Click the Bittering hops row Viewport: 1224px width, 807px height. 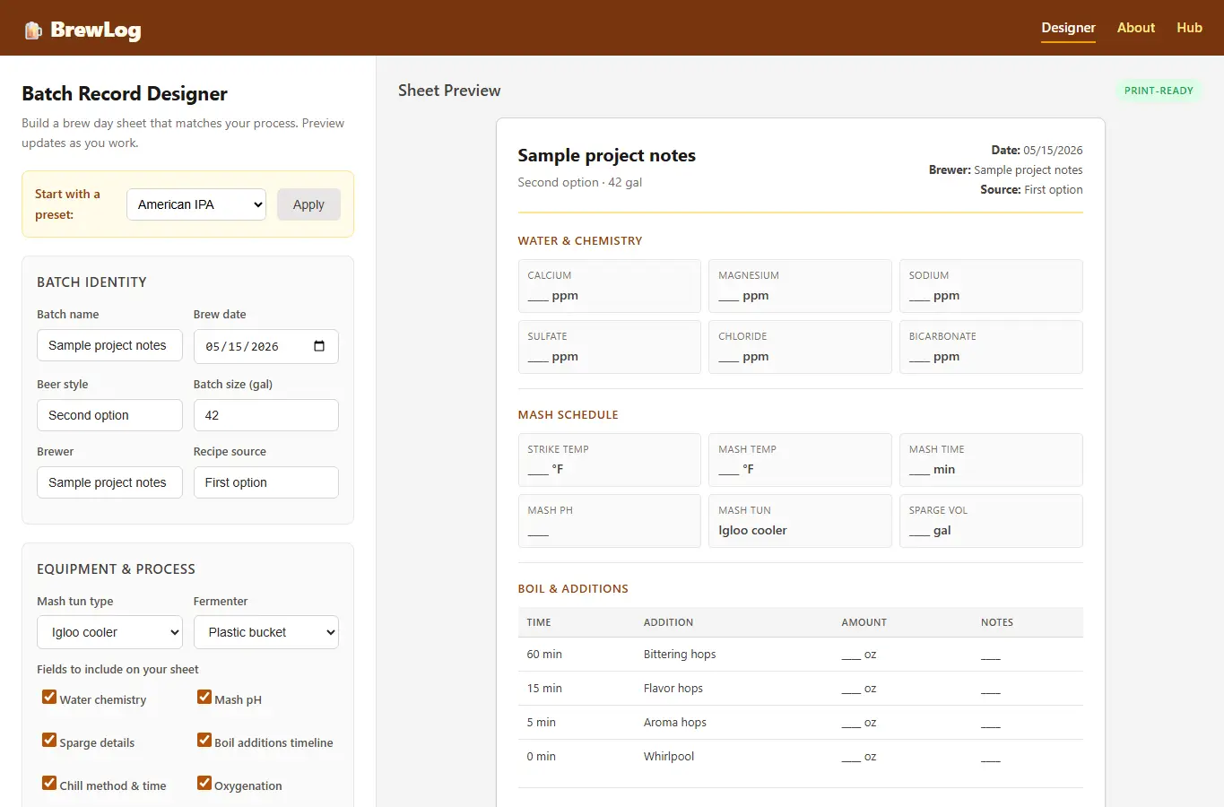tap(800, 655)
